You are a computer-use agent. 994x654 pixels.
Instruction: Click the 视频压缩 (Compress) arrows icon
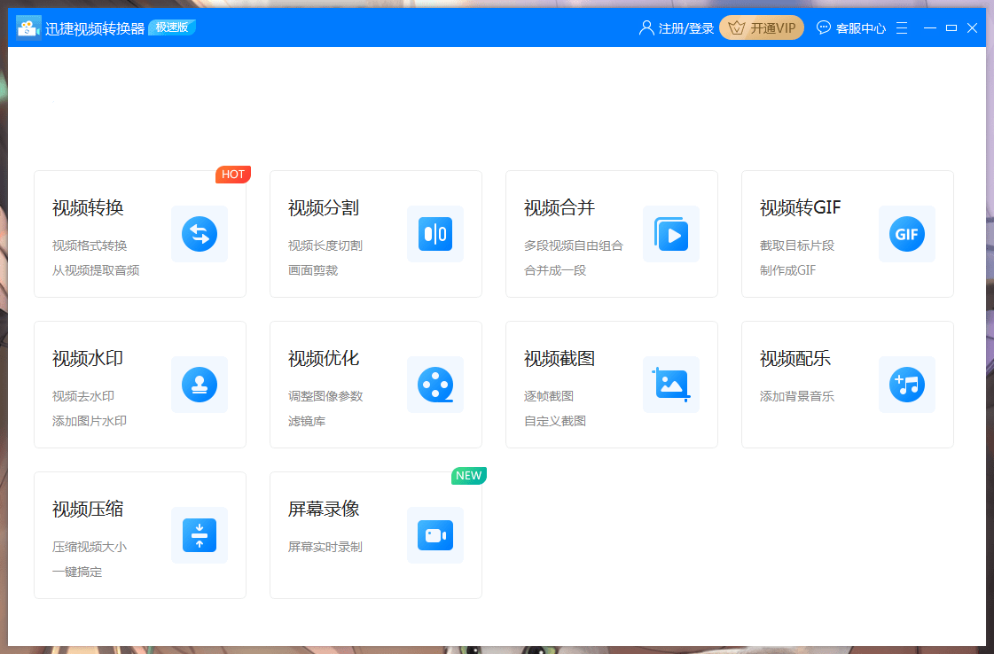coord(199,535)
